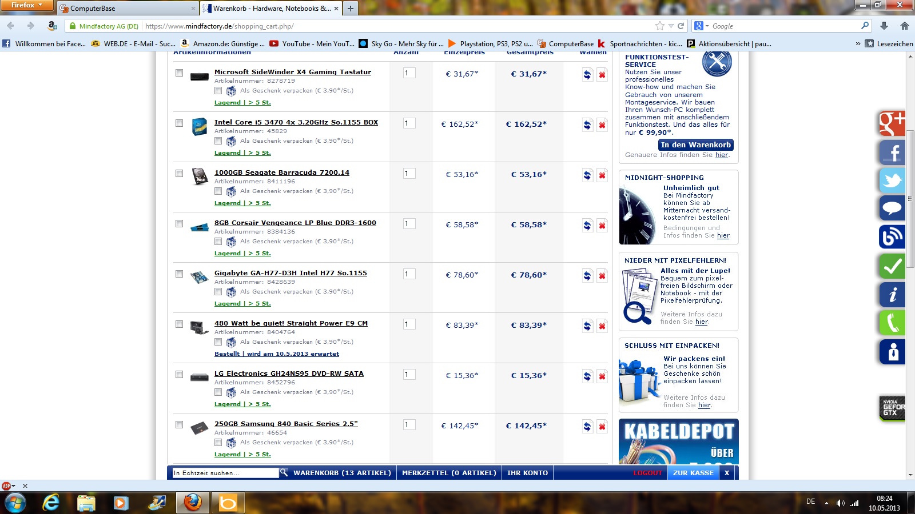Open the blog feed sidebar icon
The image size is (915, 514).
[892, 237]
